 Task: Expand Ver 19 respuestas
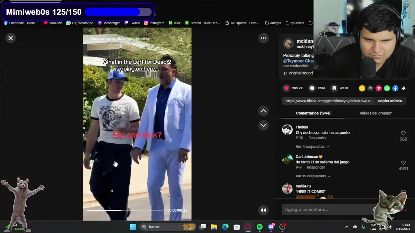[313, 176]
